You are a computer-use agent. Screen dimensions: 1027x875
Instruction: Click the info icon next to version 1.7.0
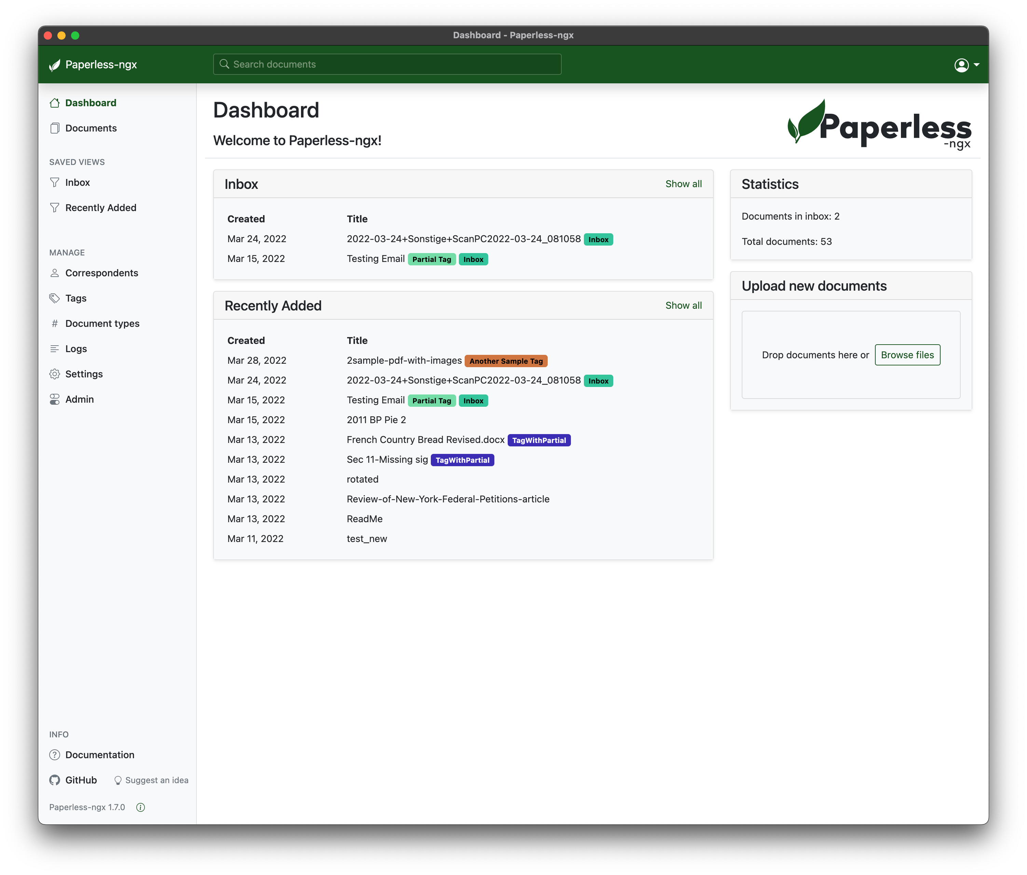pyautogui.click(x=140, y=807)
